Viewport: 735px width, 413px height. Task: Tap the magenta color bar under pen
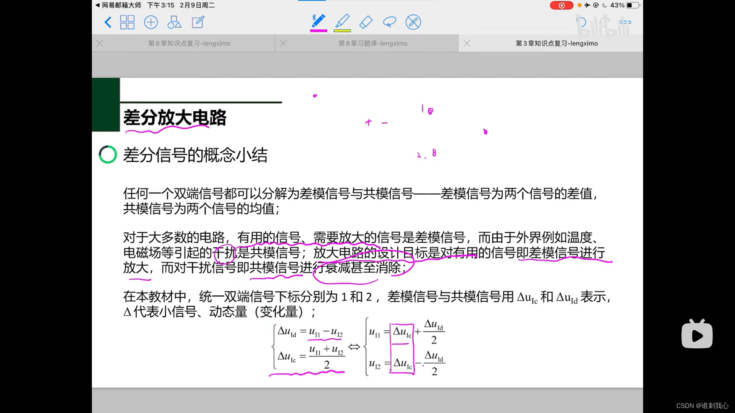(318, 31)
